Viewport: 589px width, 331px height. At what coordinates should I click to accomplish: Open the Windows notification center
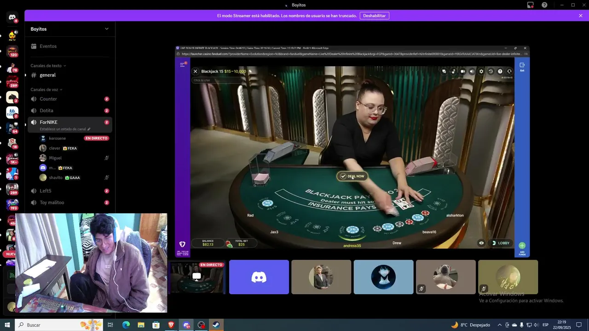click(579, 325)
